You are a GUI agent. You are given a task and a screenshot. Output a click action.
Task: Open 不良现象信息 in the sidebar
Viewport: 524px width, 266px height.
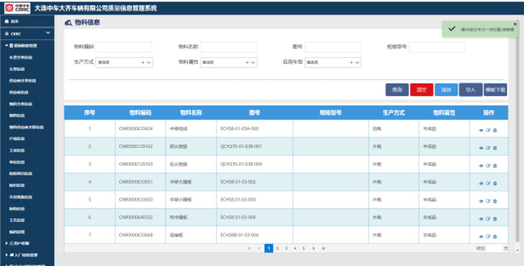(x=21, y=197)
